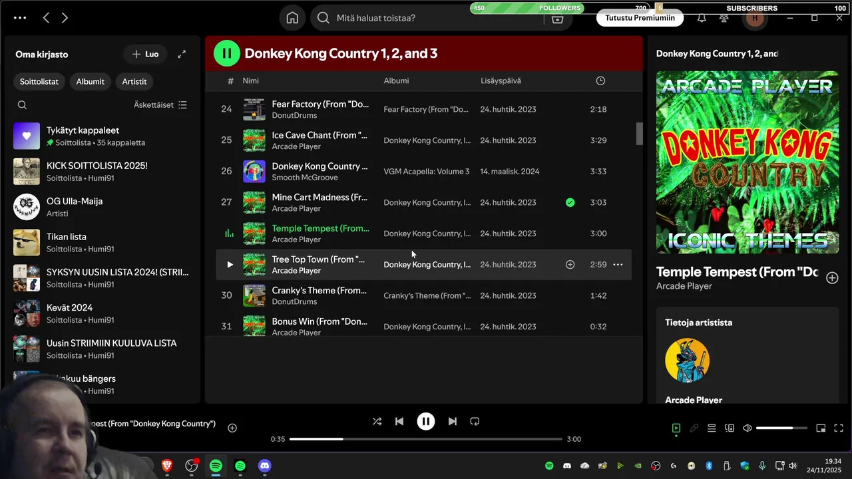Open the Äskettäiset sort dropdown
Viewport: 852px width, 479px height.
(x=160, y=104)
